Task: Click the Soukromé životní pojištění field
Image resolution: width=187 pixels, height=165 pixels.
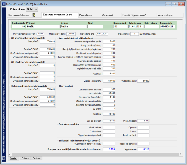Action: (109, 61)
